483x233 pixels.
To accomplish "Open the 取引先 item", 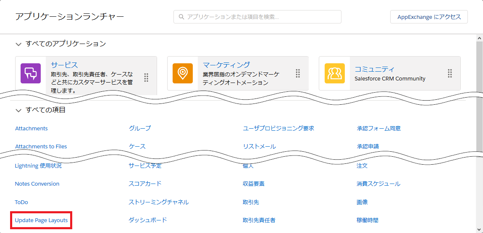I will click(251, 202).
